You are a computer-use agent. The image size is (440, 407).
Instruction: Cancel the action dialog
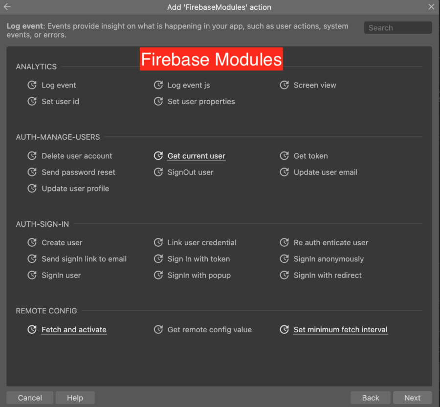29,397
